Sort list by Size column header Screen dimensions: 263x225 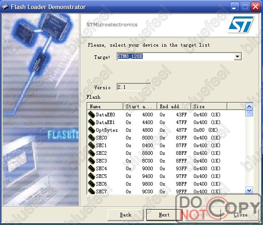[209, 106]
